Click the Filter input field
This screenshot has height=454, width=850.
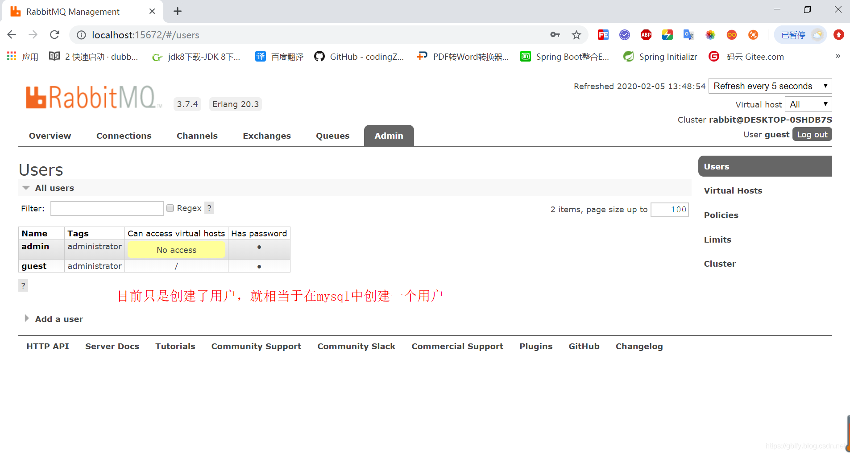(x=107, y=208)
